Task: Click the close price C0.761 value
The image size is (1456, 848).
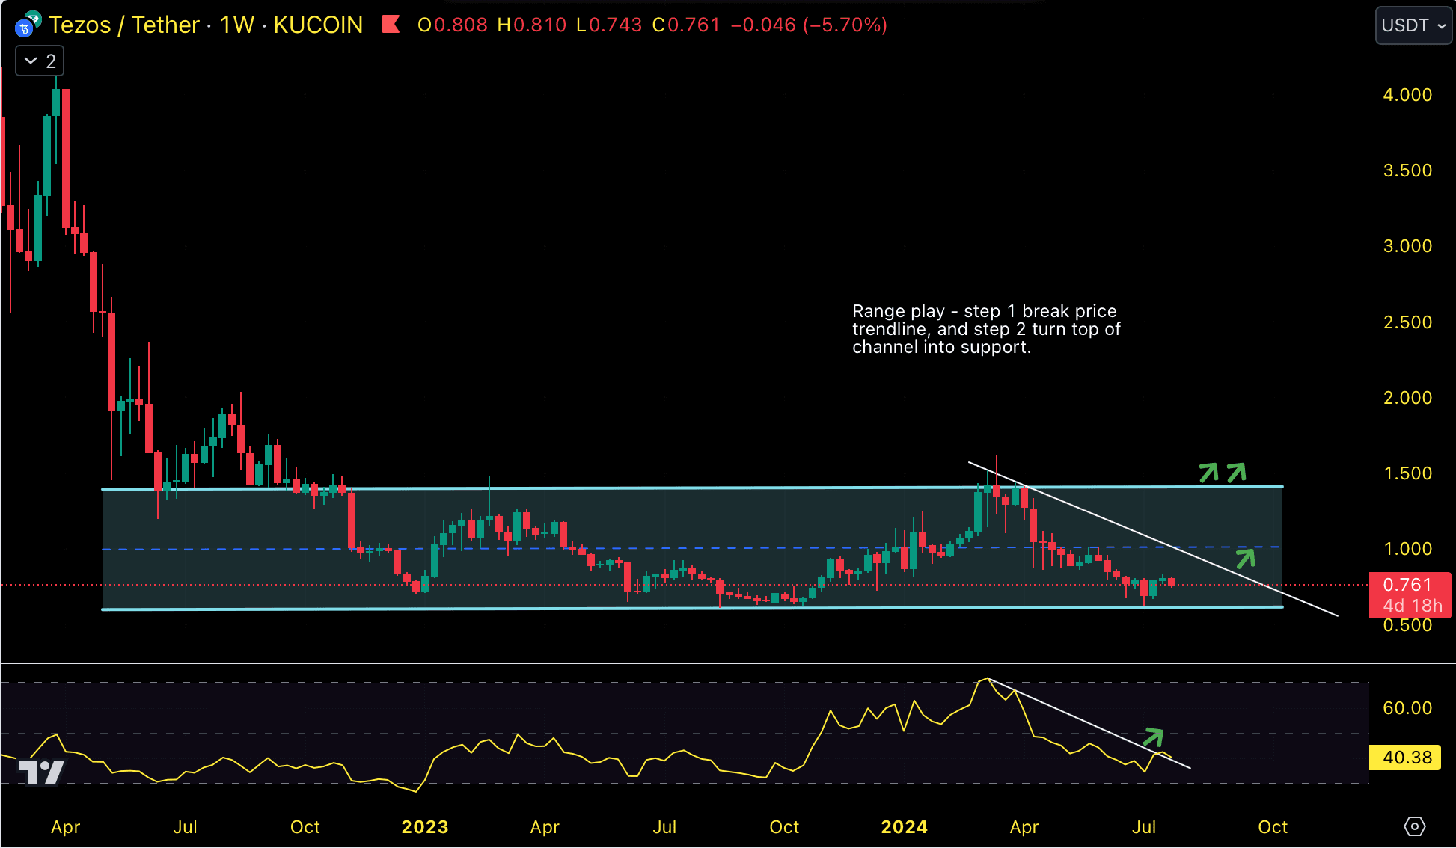Action: click(686, 25)
